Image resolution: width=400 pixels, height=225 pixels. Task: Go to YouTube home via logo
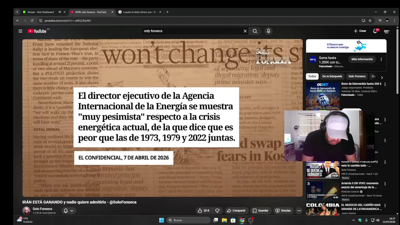tap(37, 31)
